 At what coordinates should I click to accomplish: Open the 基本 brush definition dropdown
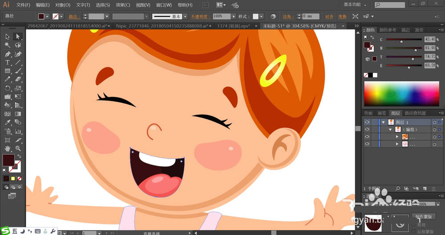click(x=185, y=16)
